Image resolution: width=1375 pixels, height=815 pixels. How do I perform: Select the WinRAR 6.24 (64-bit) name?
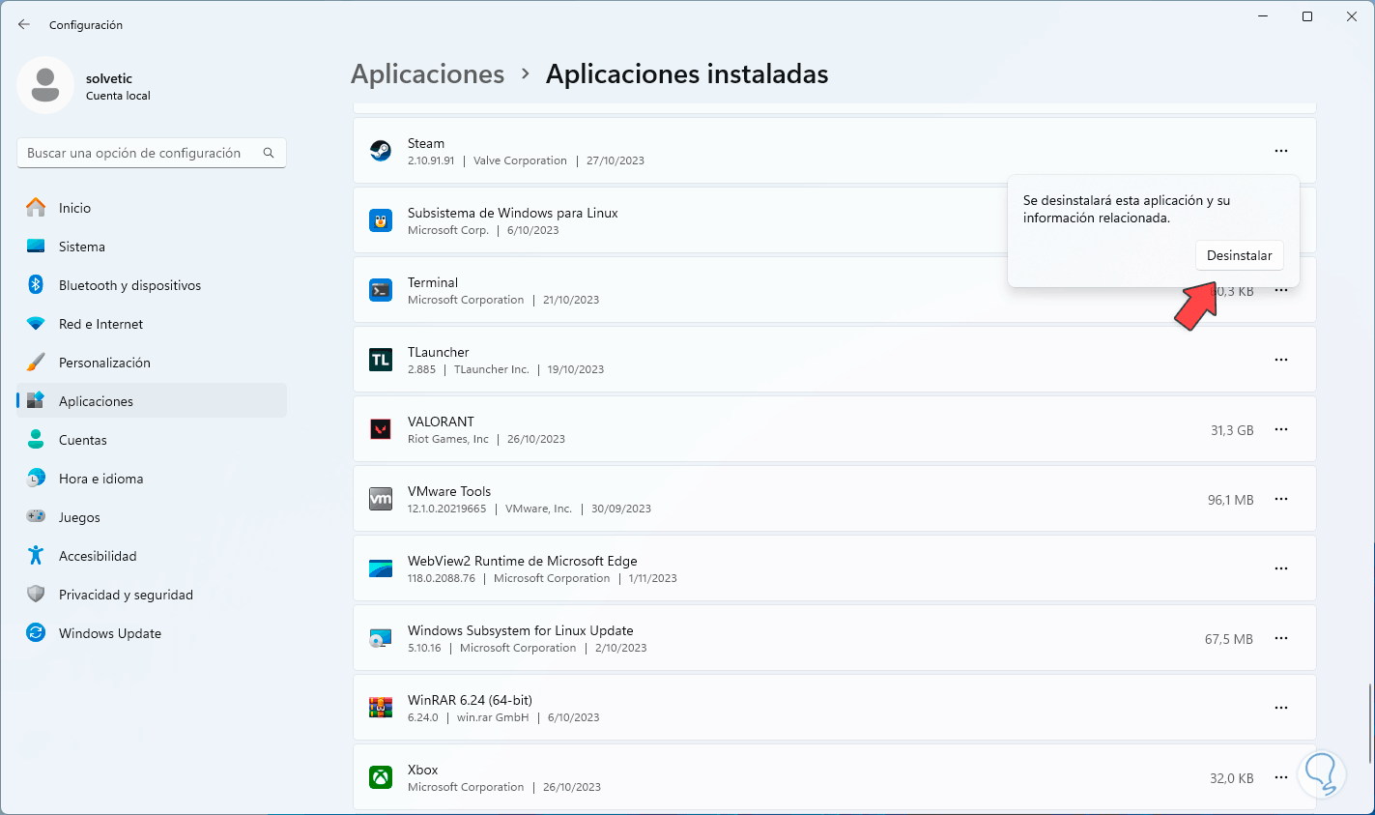[x=470, y=700]
